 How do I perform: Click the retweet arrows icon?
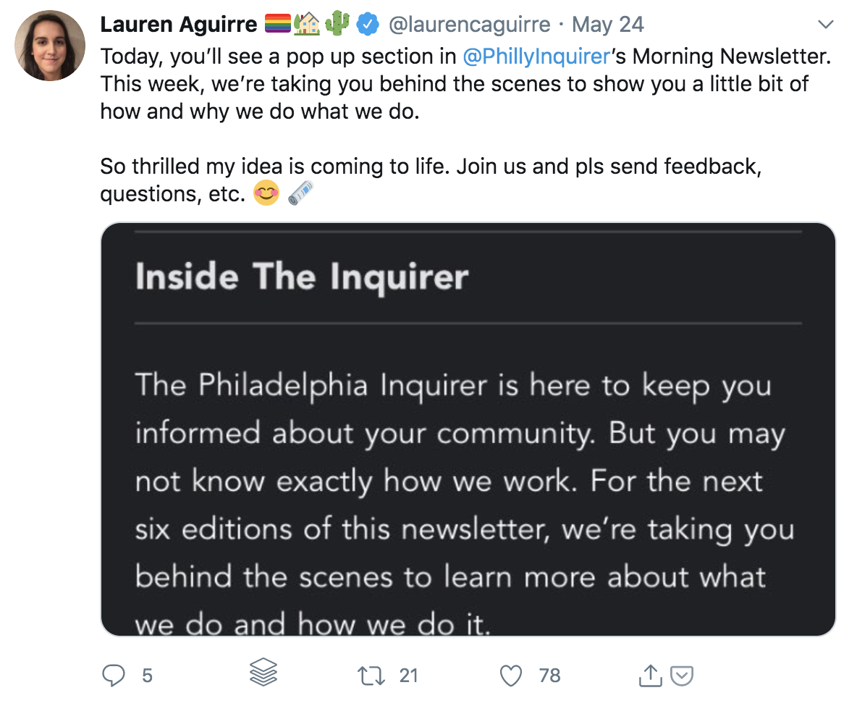[371, 676]
